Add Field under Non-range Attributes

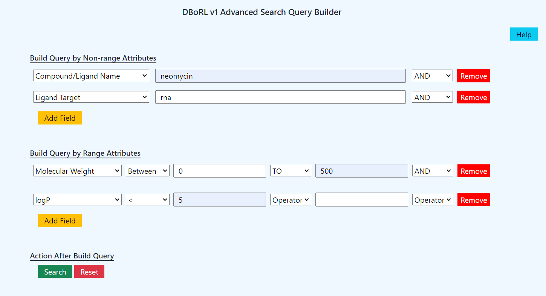(x=60, y=118)
